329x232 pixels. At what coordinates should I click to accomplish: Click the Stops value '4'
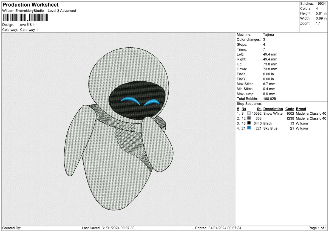264,44
